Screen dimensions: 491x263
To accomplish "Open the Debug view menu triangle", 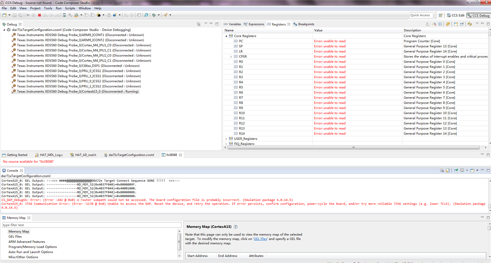I will point(206,24).
